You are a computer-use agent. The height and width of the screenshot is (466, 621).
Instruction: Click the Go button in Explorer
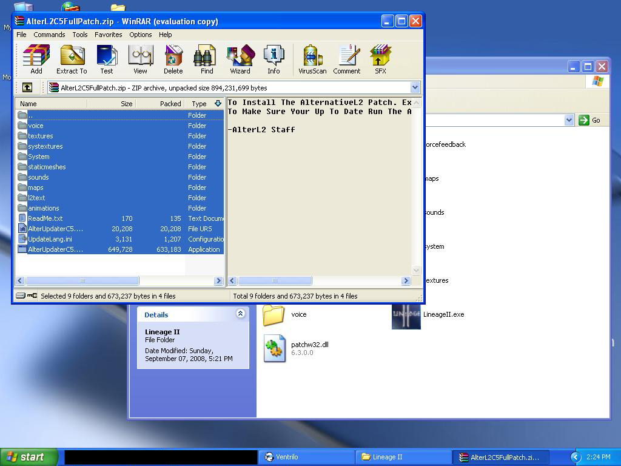pyautogui.click(x=589, y=120)
